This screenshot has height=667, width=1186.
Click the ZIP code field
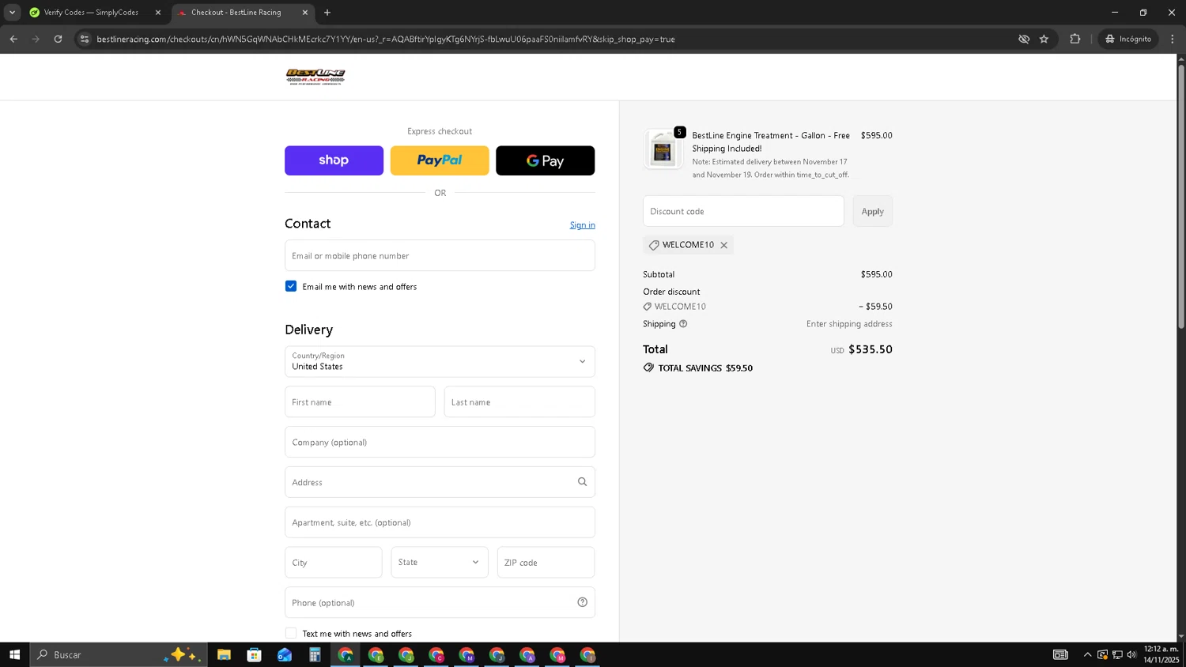tap(546, 562)
